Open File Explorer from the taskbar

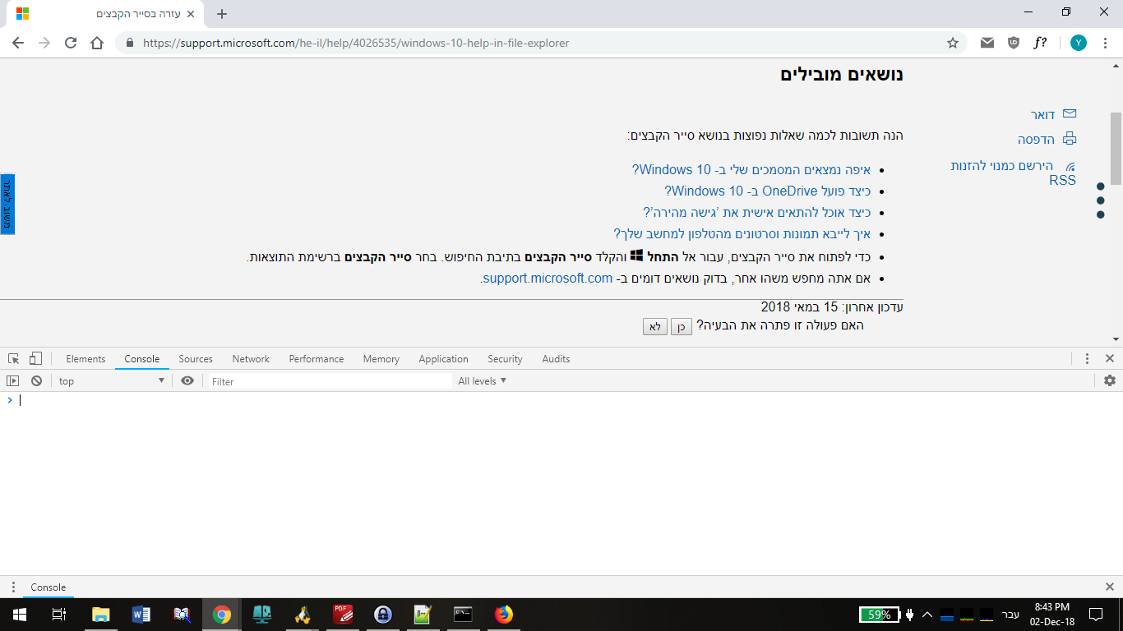click(100, 614)
